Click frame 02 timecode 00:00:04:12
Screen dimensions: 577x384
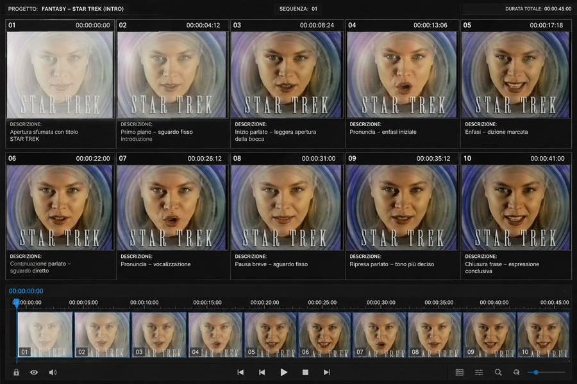click(x=203, y=26)
